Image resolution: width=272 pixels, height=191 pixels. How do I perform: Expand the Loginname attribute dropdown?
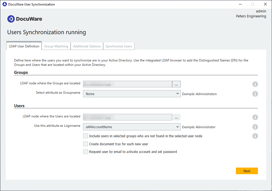[x=132, y=127]
